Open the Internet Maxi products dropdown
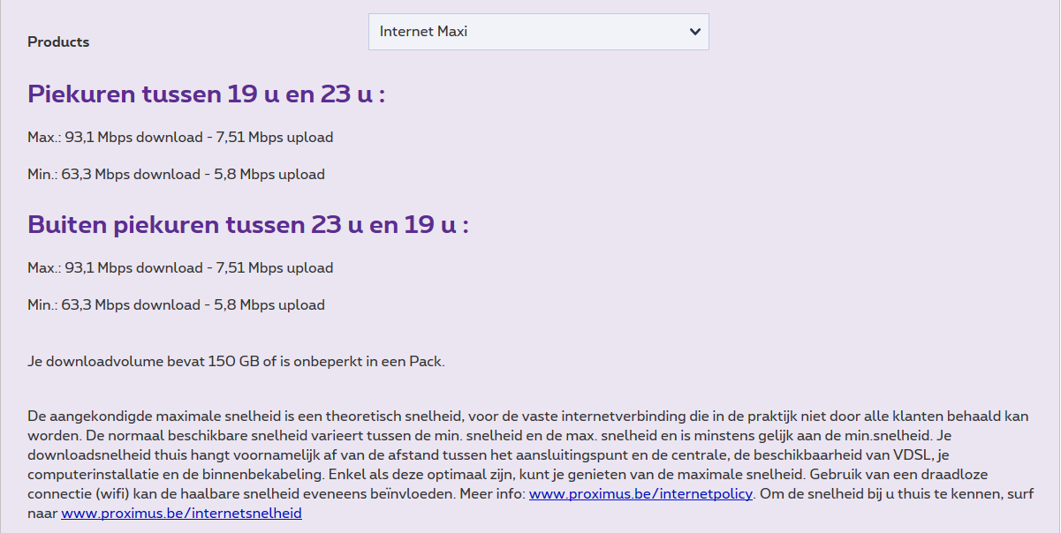Image resolution: width=1061 pixels, height=533 pixels. [538, 32]
